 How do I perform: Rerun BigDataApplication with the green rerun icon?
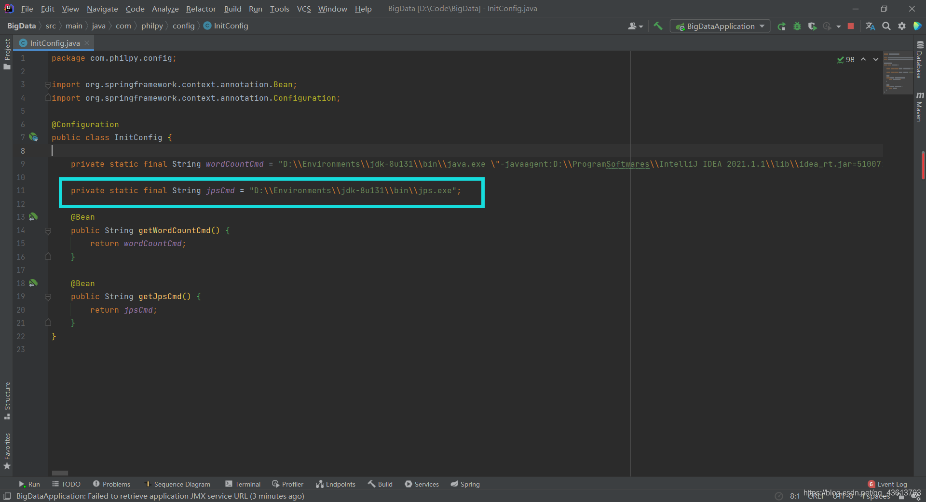pos(782,26)
